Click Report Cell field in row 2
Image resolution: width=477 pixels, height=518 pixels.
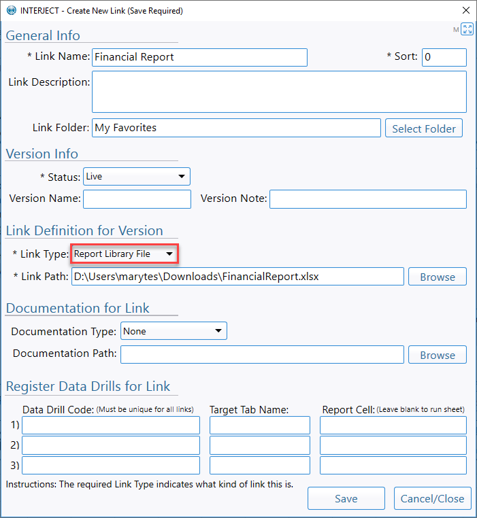(393, 445)
